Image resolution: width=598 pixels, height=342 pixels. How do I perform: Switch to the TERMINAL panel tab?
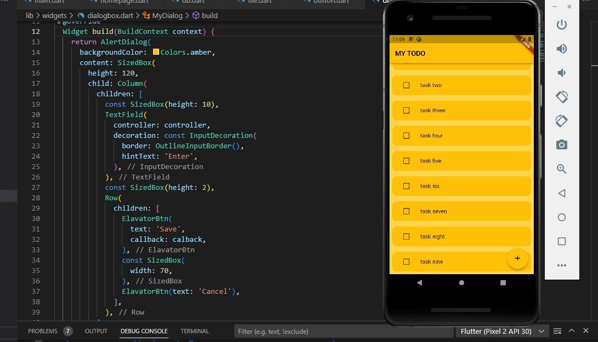(195, 331)
